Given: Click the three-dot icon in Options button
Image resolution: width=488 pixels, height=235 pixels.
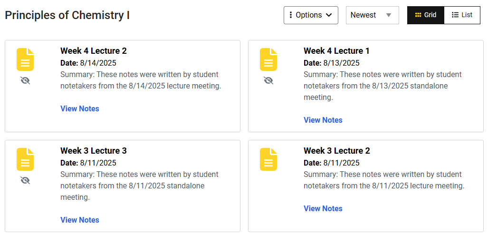Looking at the screenshot, I should (x=291, y=15).
